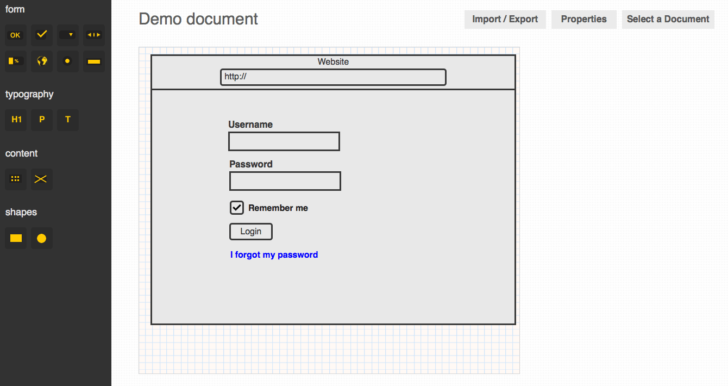Open the Properties panel

point(583,19)
